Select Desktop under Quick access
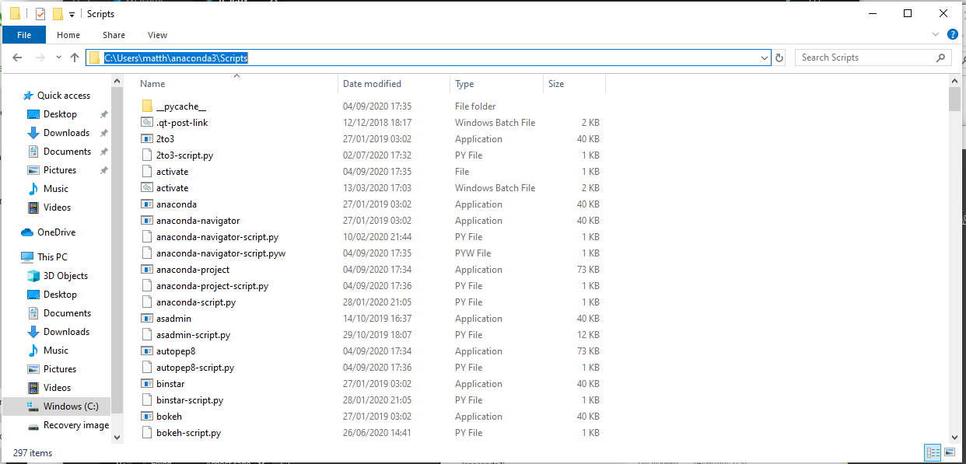The height and width of the screenshot is (464, 966). click(60, 114)
